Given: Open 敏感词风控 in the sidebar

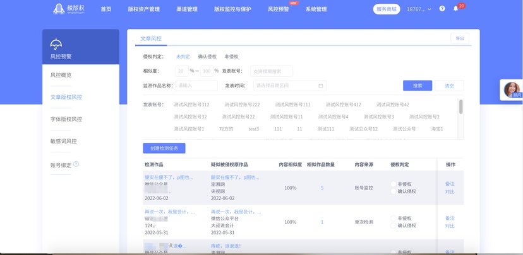Looking at the screenshot, I should 63,141.
